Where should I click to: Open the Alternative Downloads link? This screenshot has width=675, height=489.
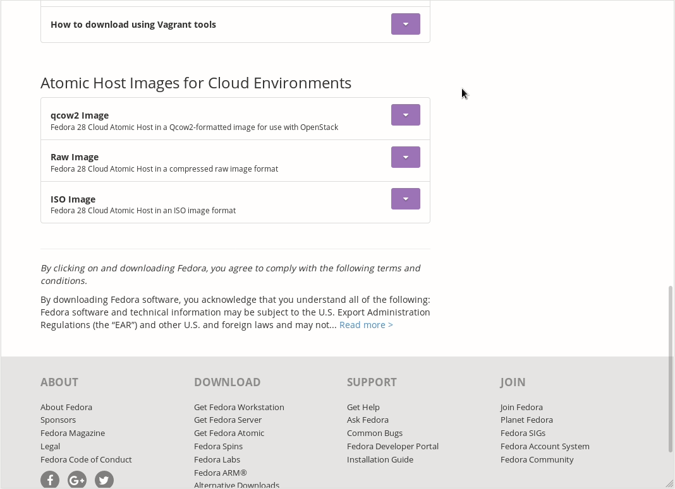tap(237, 485)
